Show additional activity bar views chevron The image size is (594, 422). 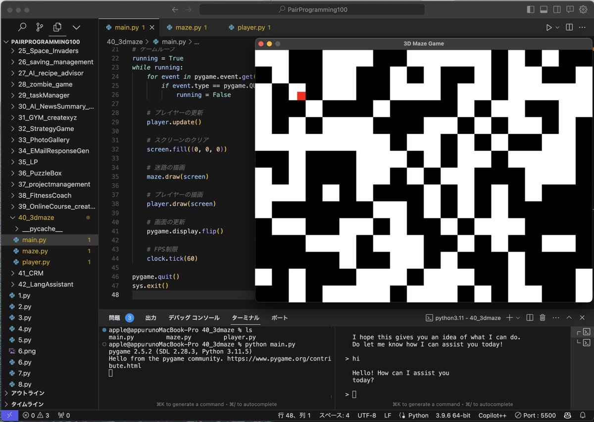tap(76, 27)
